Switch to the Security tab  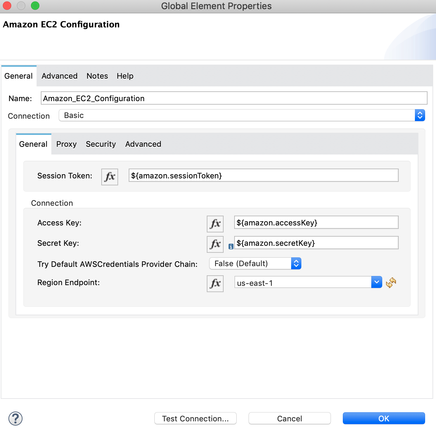101,144
